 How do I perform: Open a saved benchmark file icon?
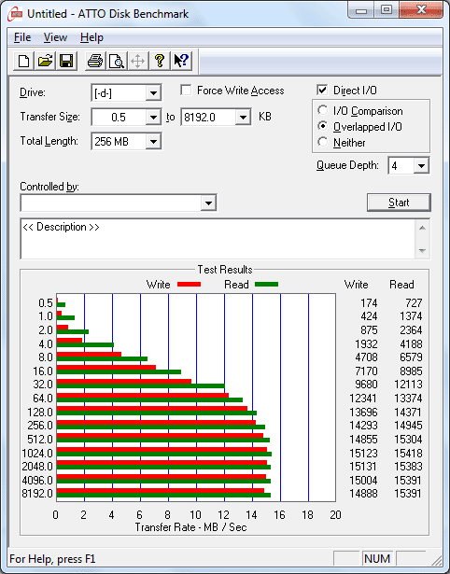pos(45,61)
